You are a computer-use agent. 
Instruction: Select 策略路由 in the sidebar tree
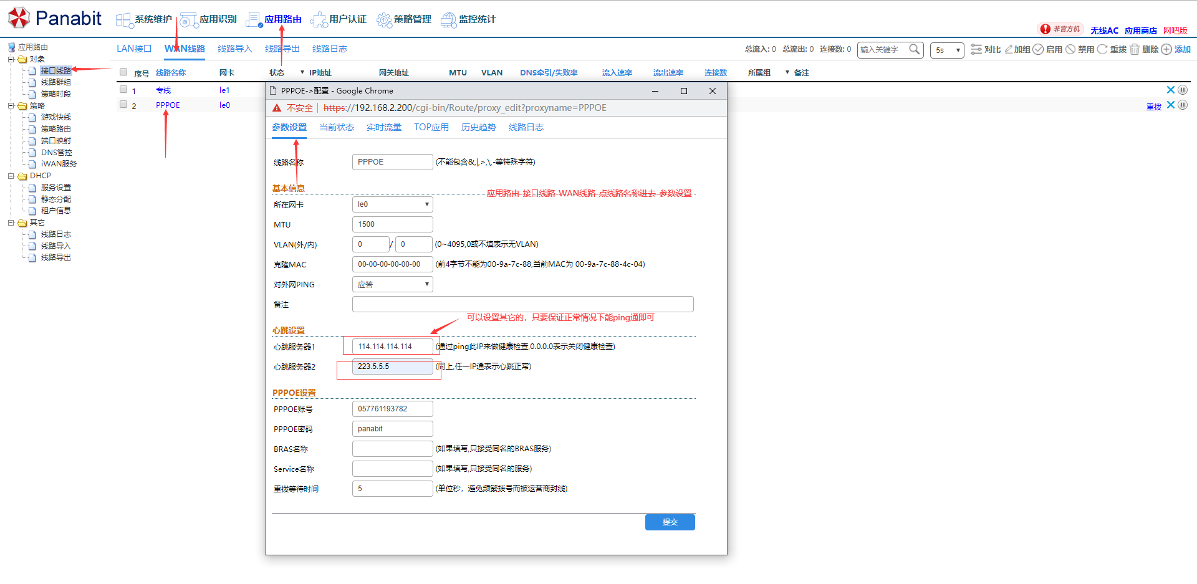tap(56, 129)
